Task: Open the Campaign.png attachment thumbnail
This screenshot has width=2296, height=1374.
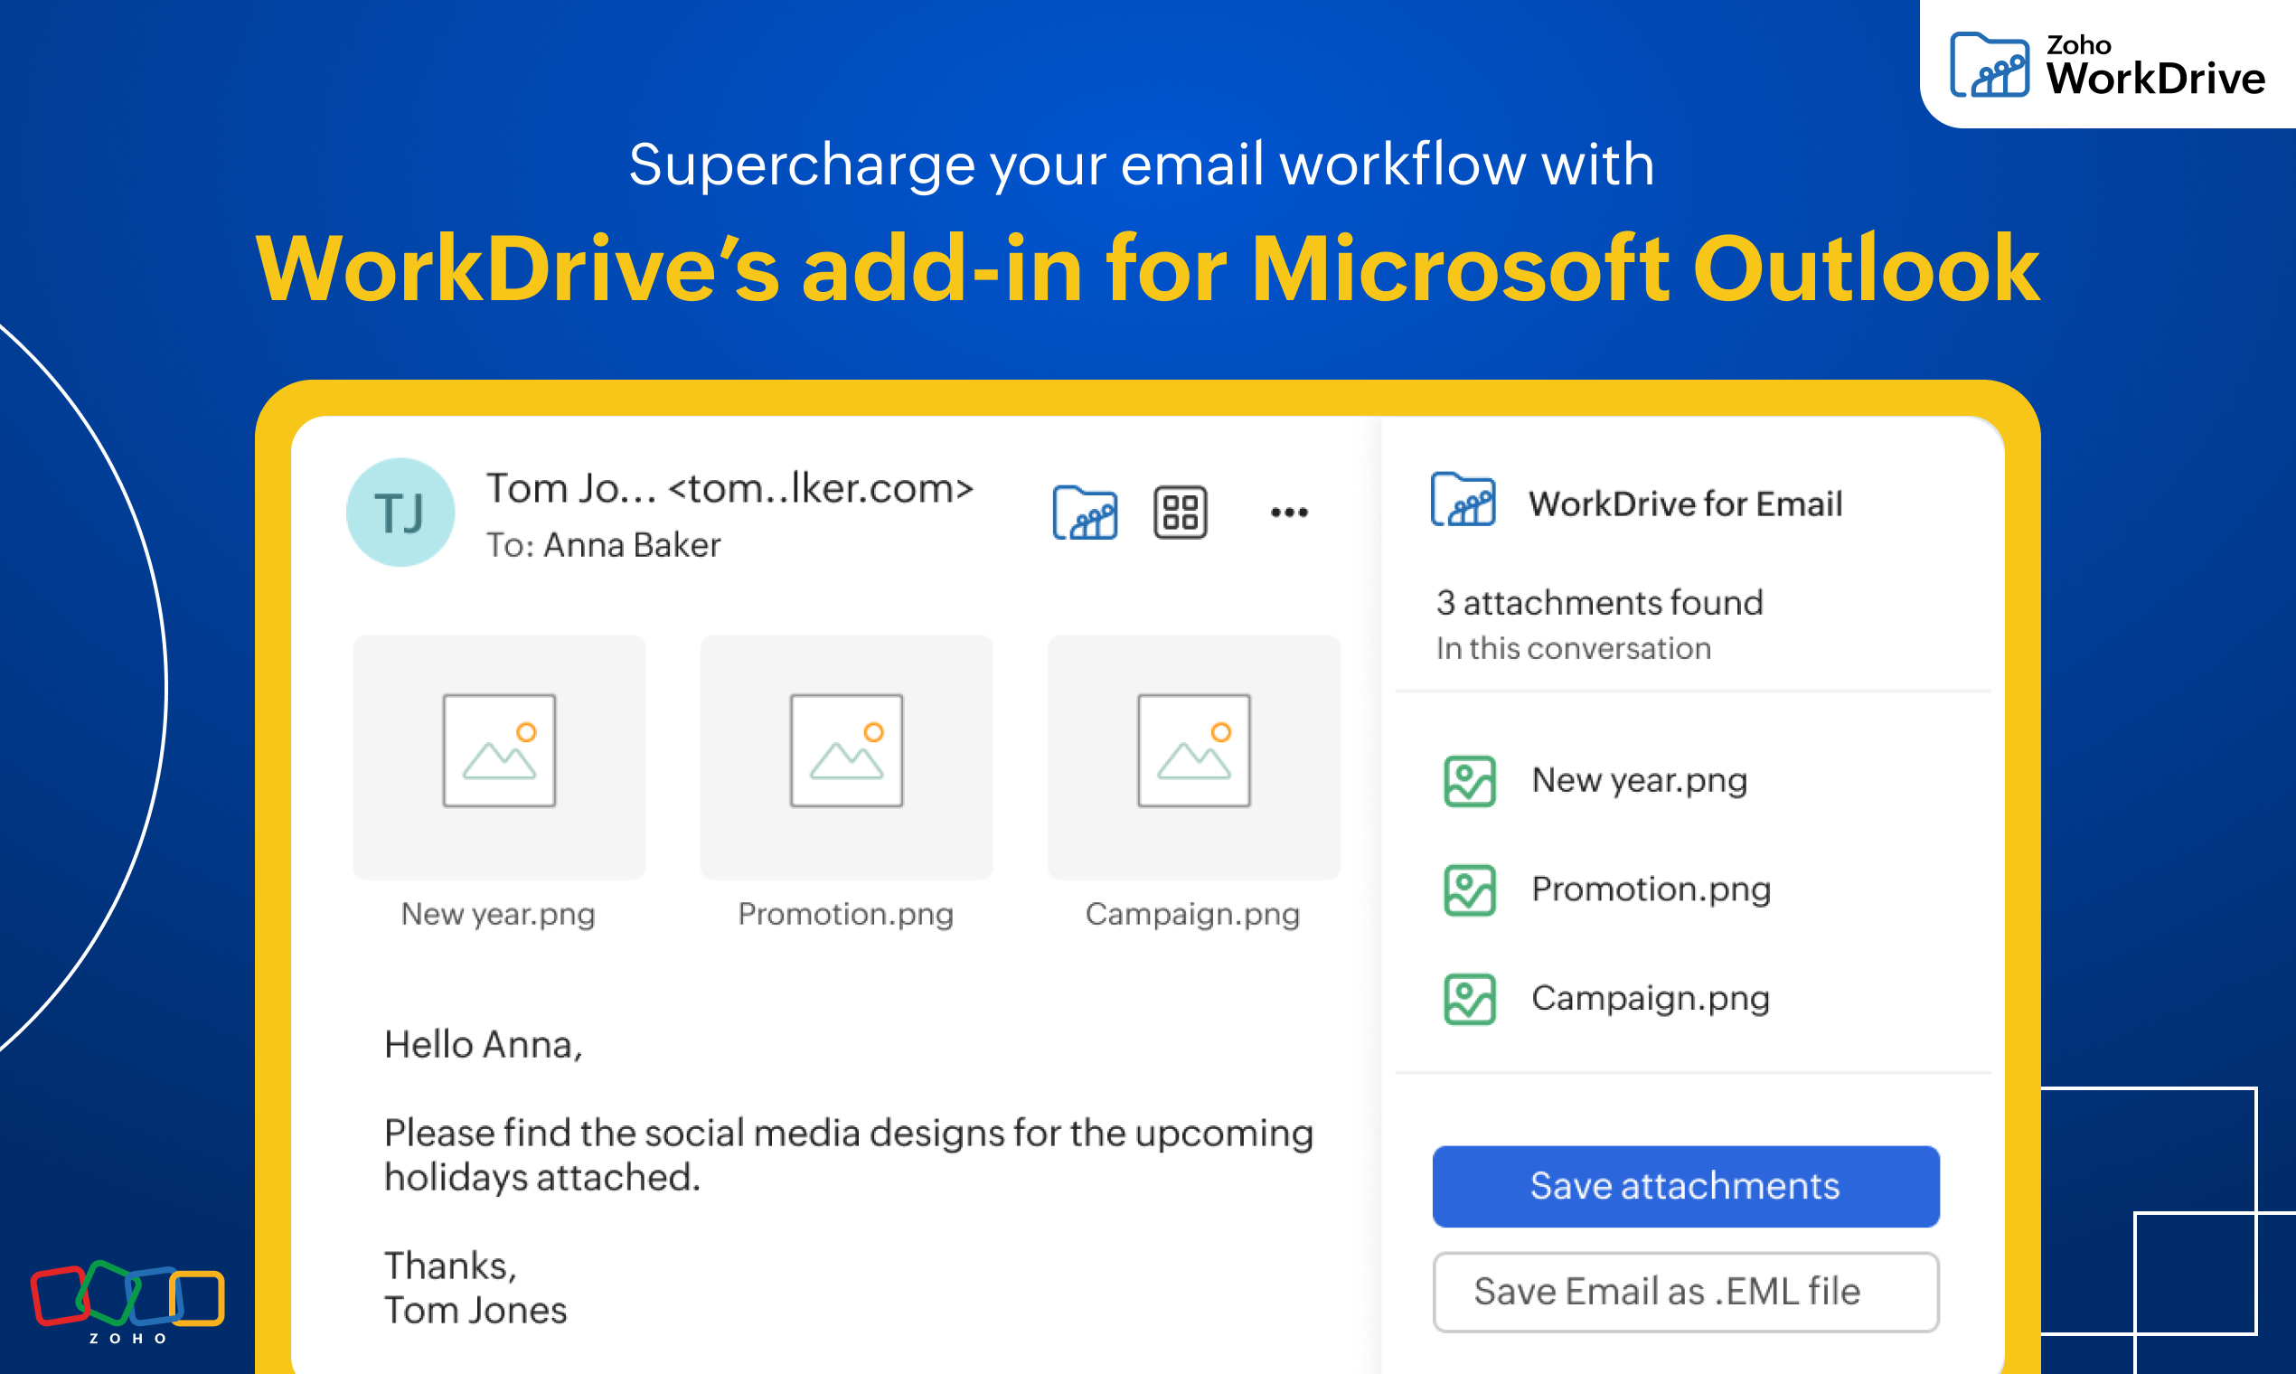Action: (1193, 757)
